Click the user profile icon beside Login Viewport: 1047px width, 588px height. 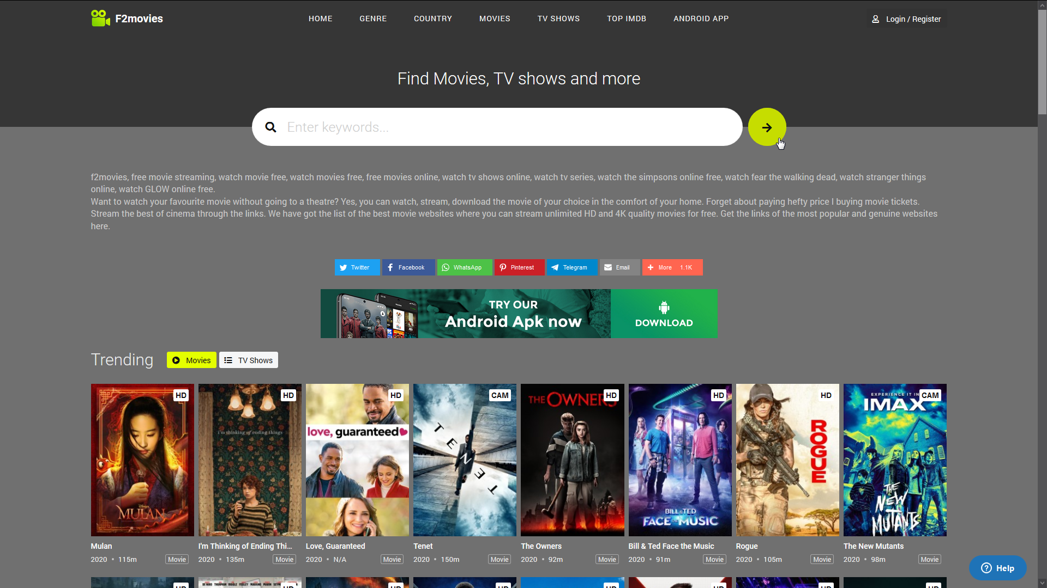(x=875, y=19)
